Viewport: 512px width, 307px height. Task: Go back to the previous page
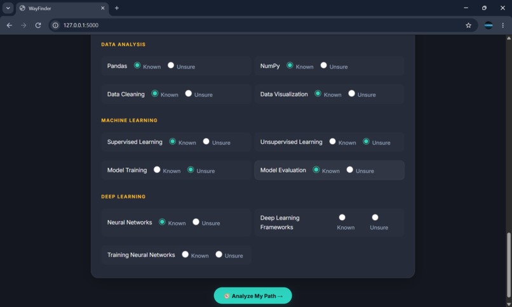(x=10, y=25)
